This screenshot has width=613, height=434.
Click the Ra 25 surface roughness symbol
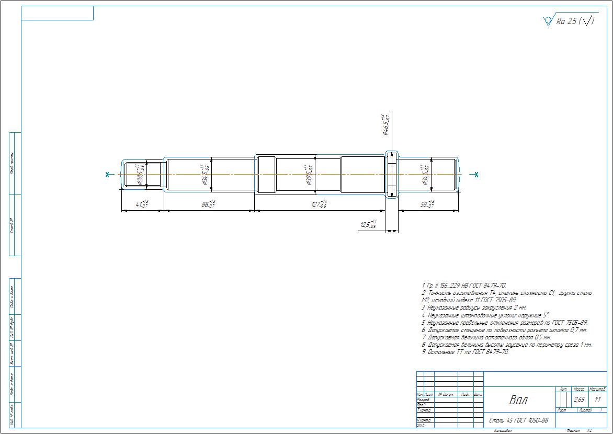tap(569, 21)
